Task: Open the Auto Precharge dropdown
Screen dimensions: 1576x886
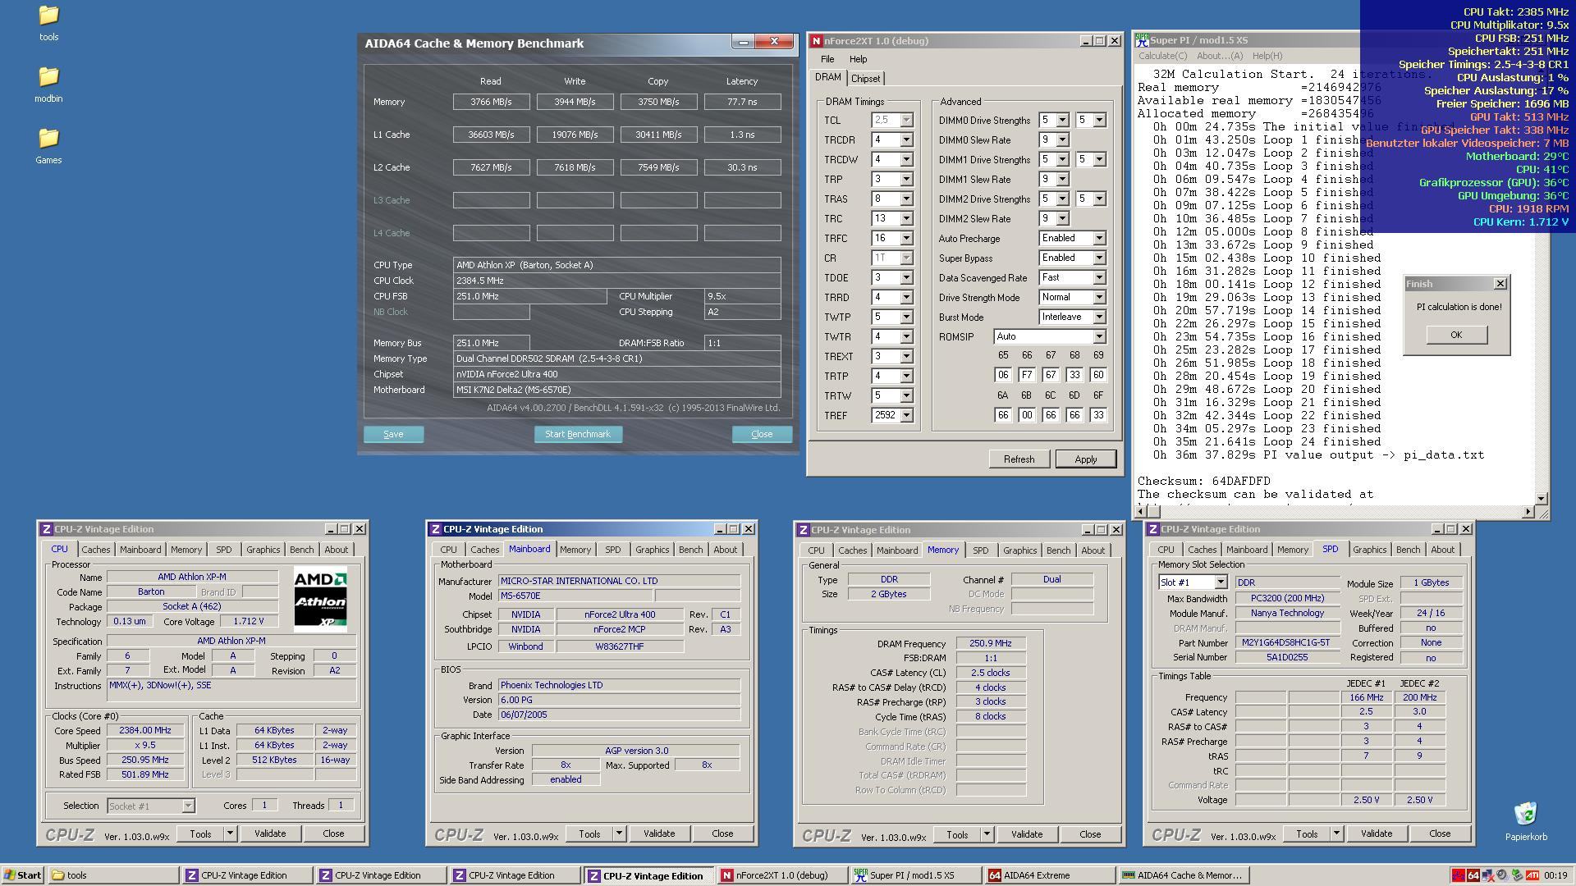Action: click(x=1099, y=239)
